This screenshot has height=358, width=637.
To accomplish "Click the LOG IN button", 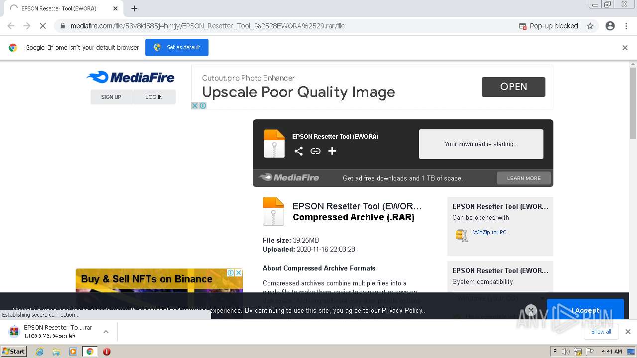I will pyautogui.click(x=154, y=97).
